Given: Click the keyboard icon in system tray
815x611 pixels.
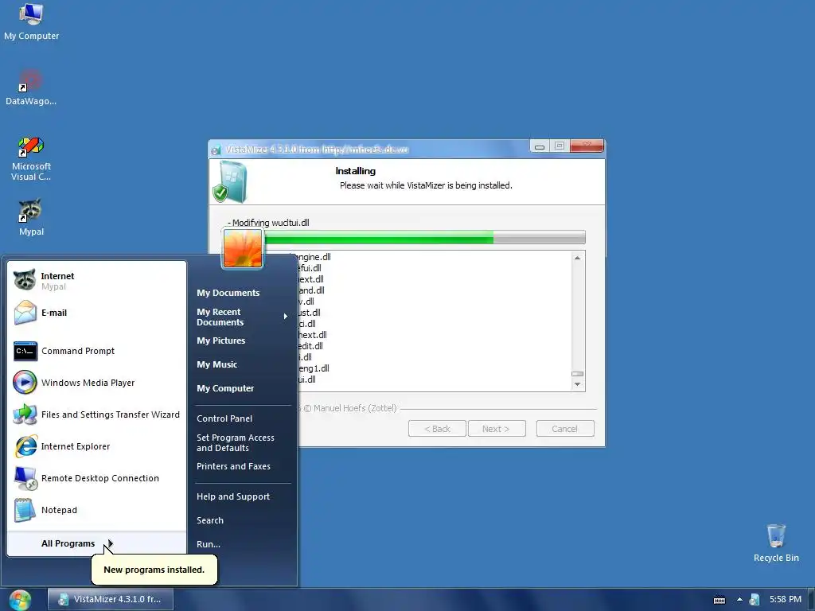Looking at the screenshot, I should click(719, 600).
